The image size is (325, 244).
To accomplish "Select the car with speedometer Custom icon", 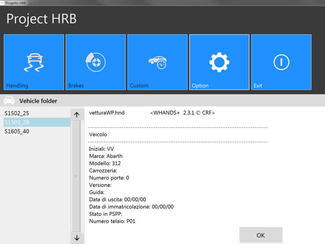I will click(158, 62).
